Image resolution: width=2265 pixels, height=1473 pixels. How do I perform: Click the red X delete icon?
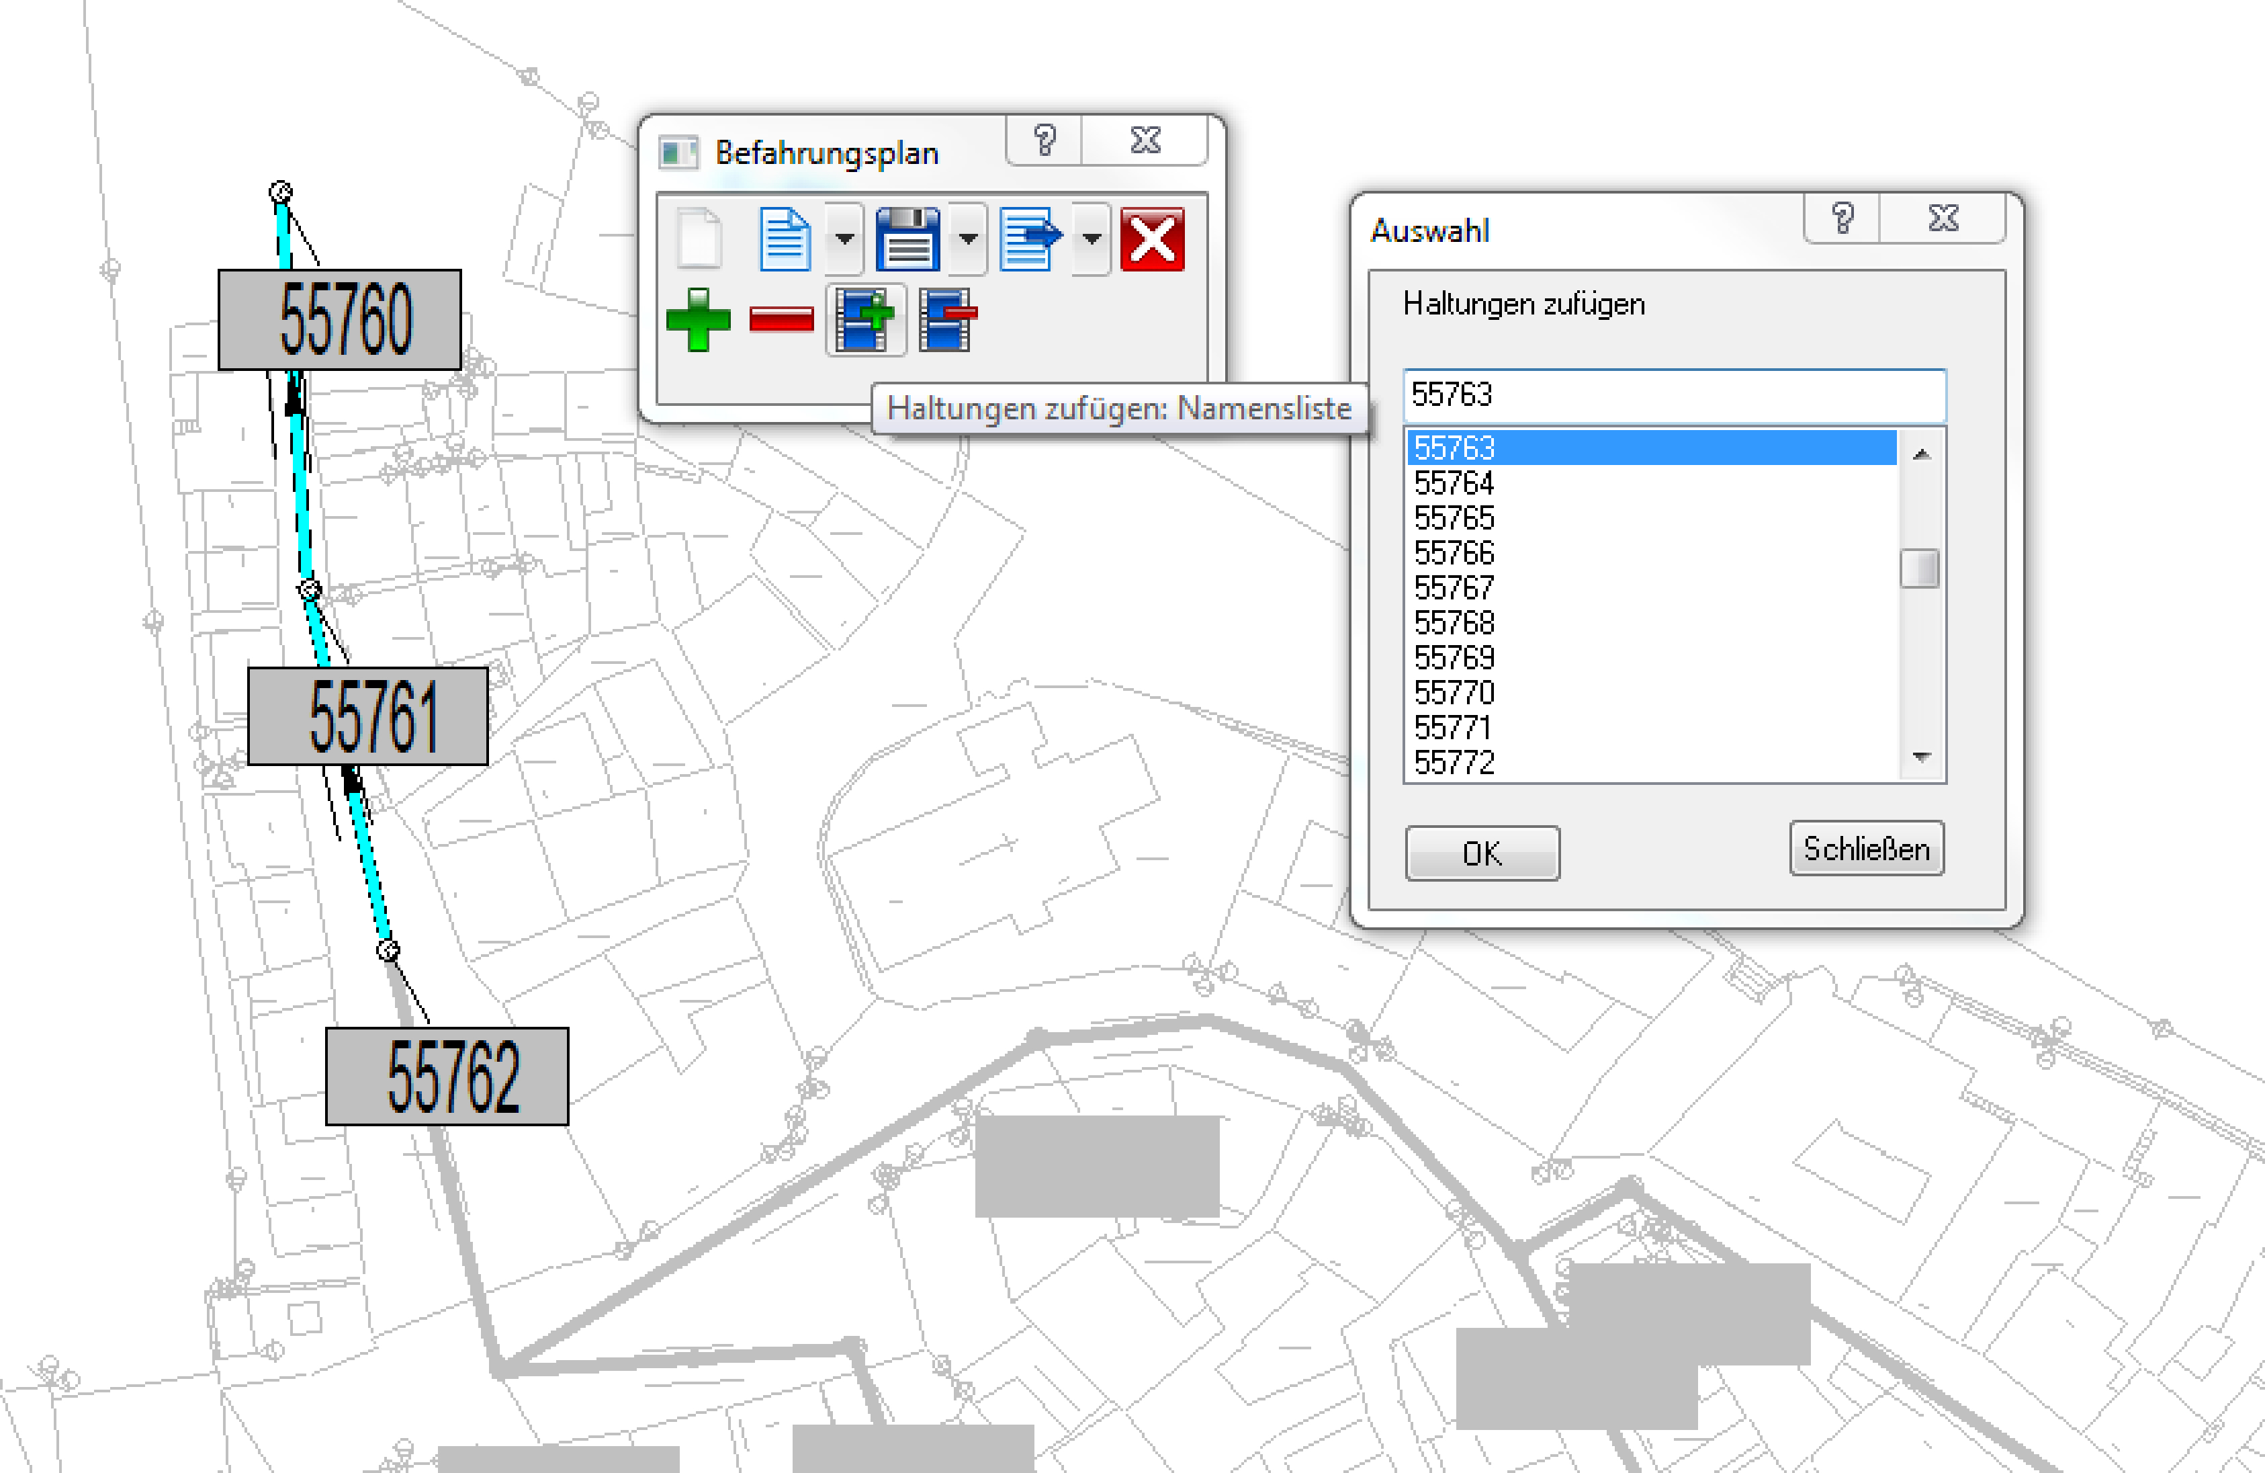pyautogui.click(x=1153, y=239)
